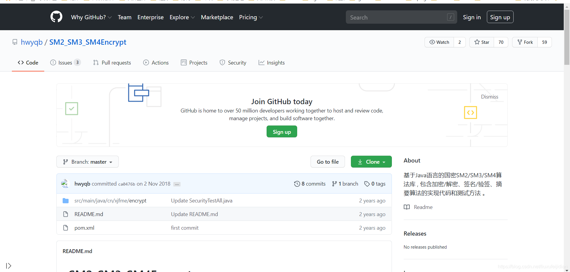Screen dimensions: 570x272
Task: Open the SM2_SM3_SM4Encrypt repository link
Action: click(88, 42)
